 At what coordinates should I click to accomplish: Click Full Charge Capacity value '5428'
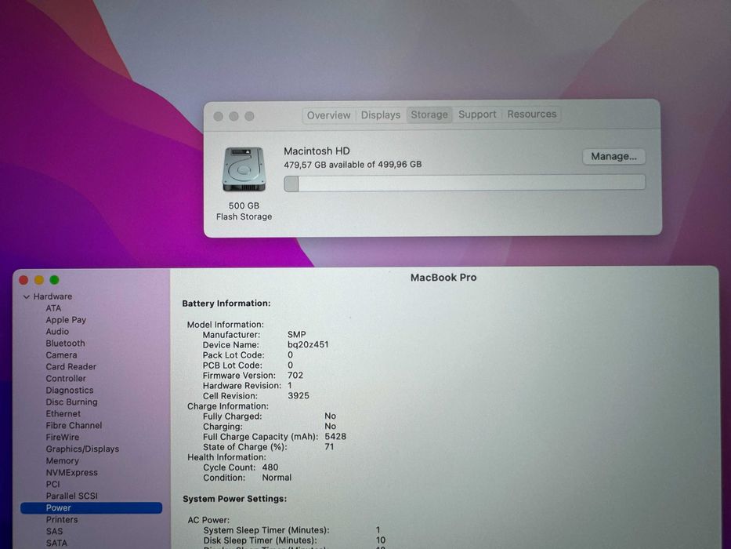335,437
